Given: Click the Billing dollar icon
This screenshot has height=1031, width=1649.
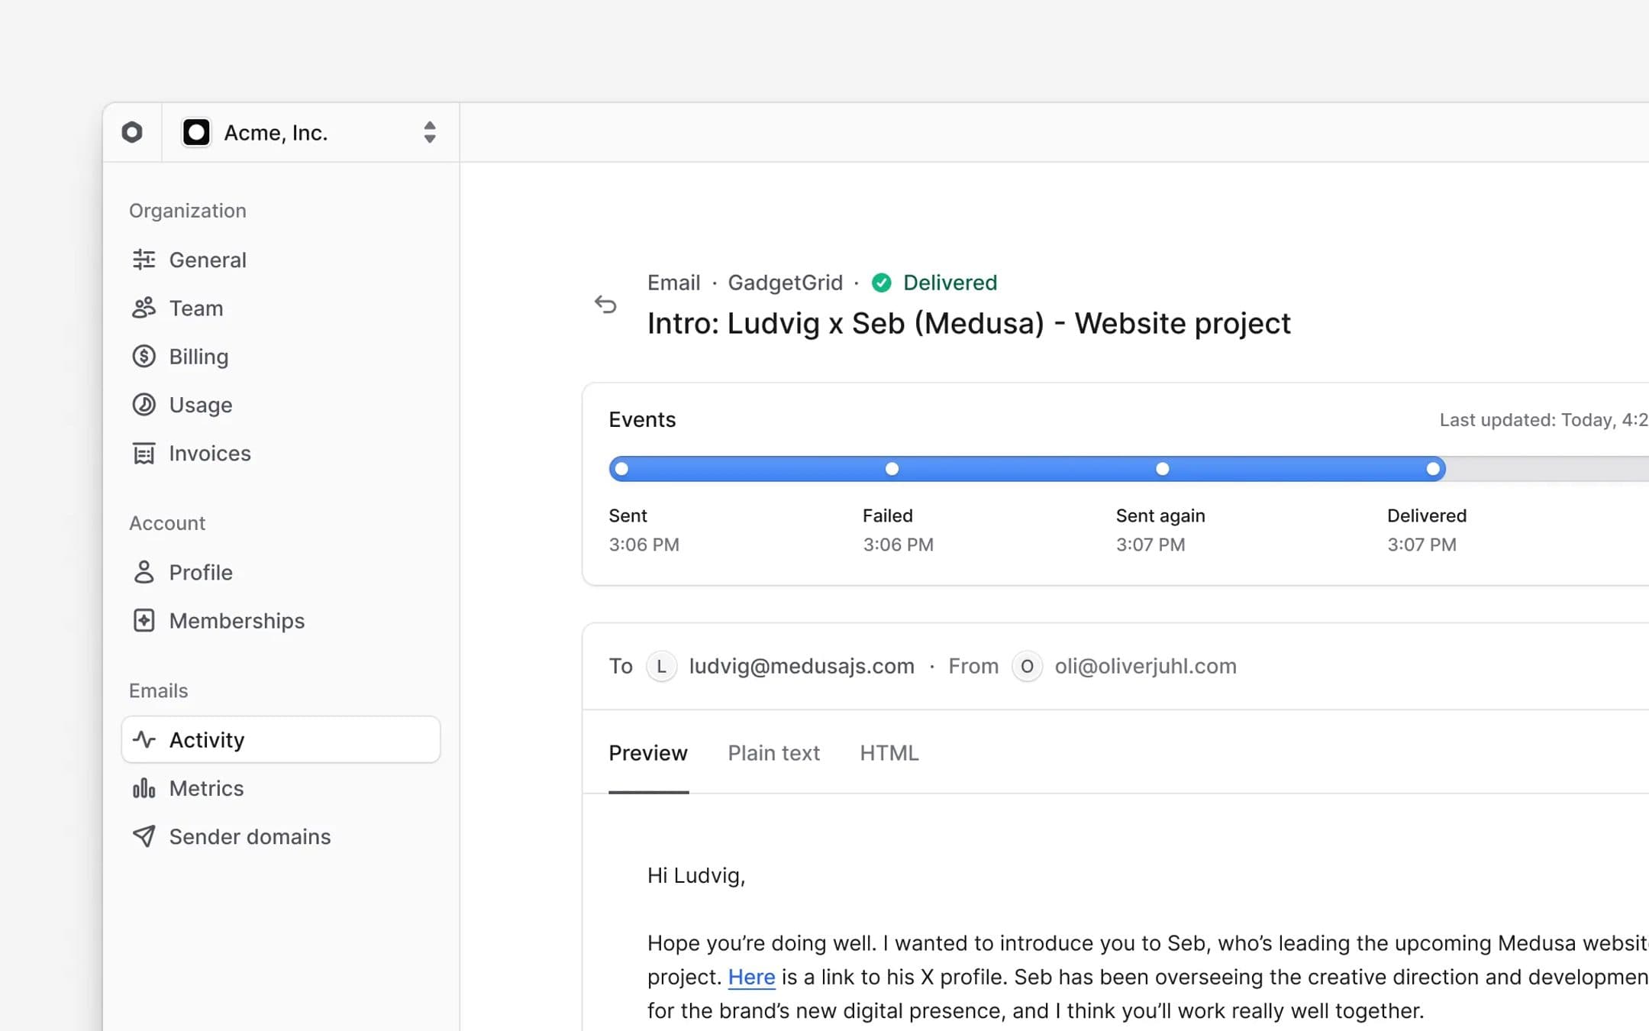Looking at the screenshot, I should [144, 357].
